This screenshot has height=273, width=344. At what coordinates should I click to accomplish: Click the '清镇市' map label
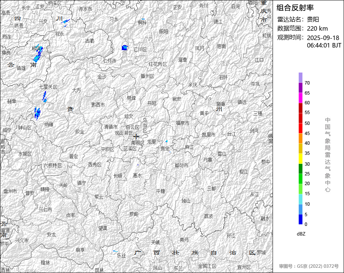pyautogui.click(x=111, y=127)
